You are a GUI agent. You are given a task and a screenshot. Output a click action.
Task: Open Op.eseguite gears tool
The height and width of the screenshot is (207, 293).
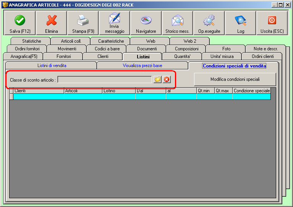209,23
